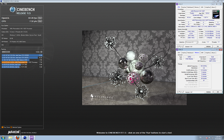
Task: Click the Info input field in Your System
Action: [26, 45]
